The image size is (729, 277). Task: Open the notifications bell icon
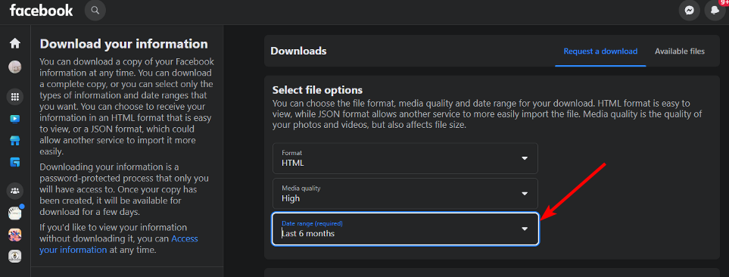click(715, 11)
